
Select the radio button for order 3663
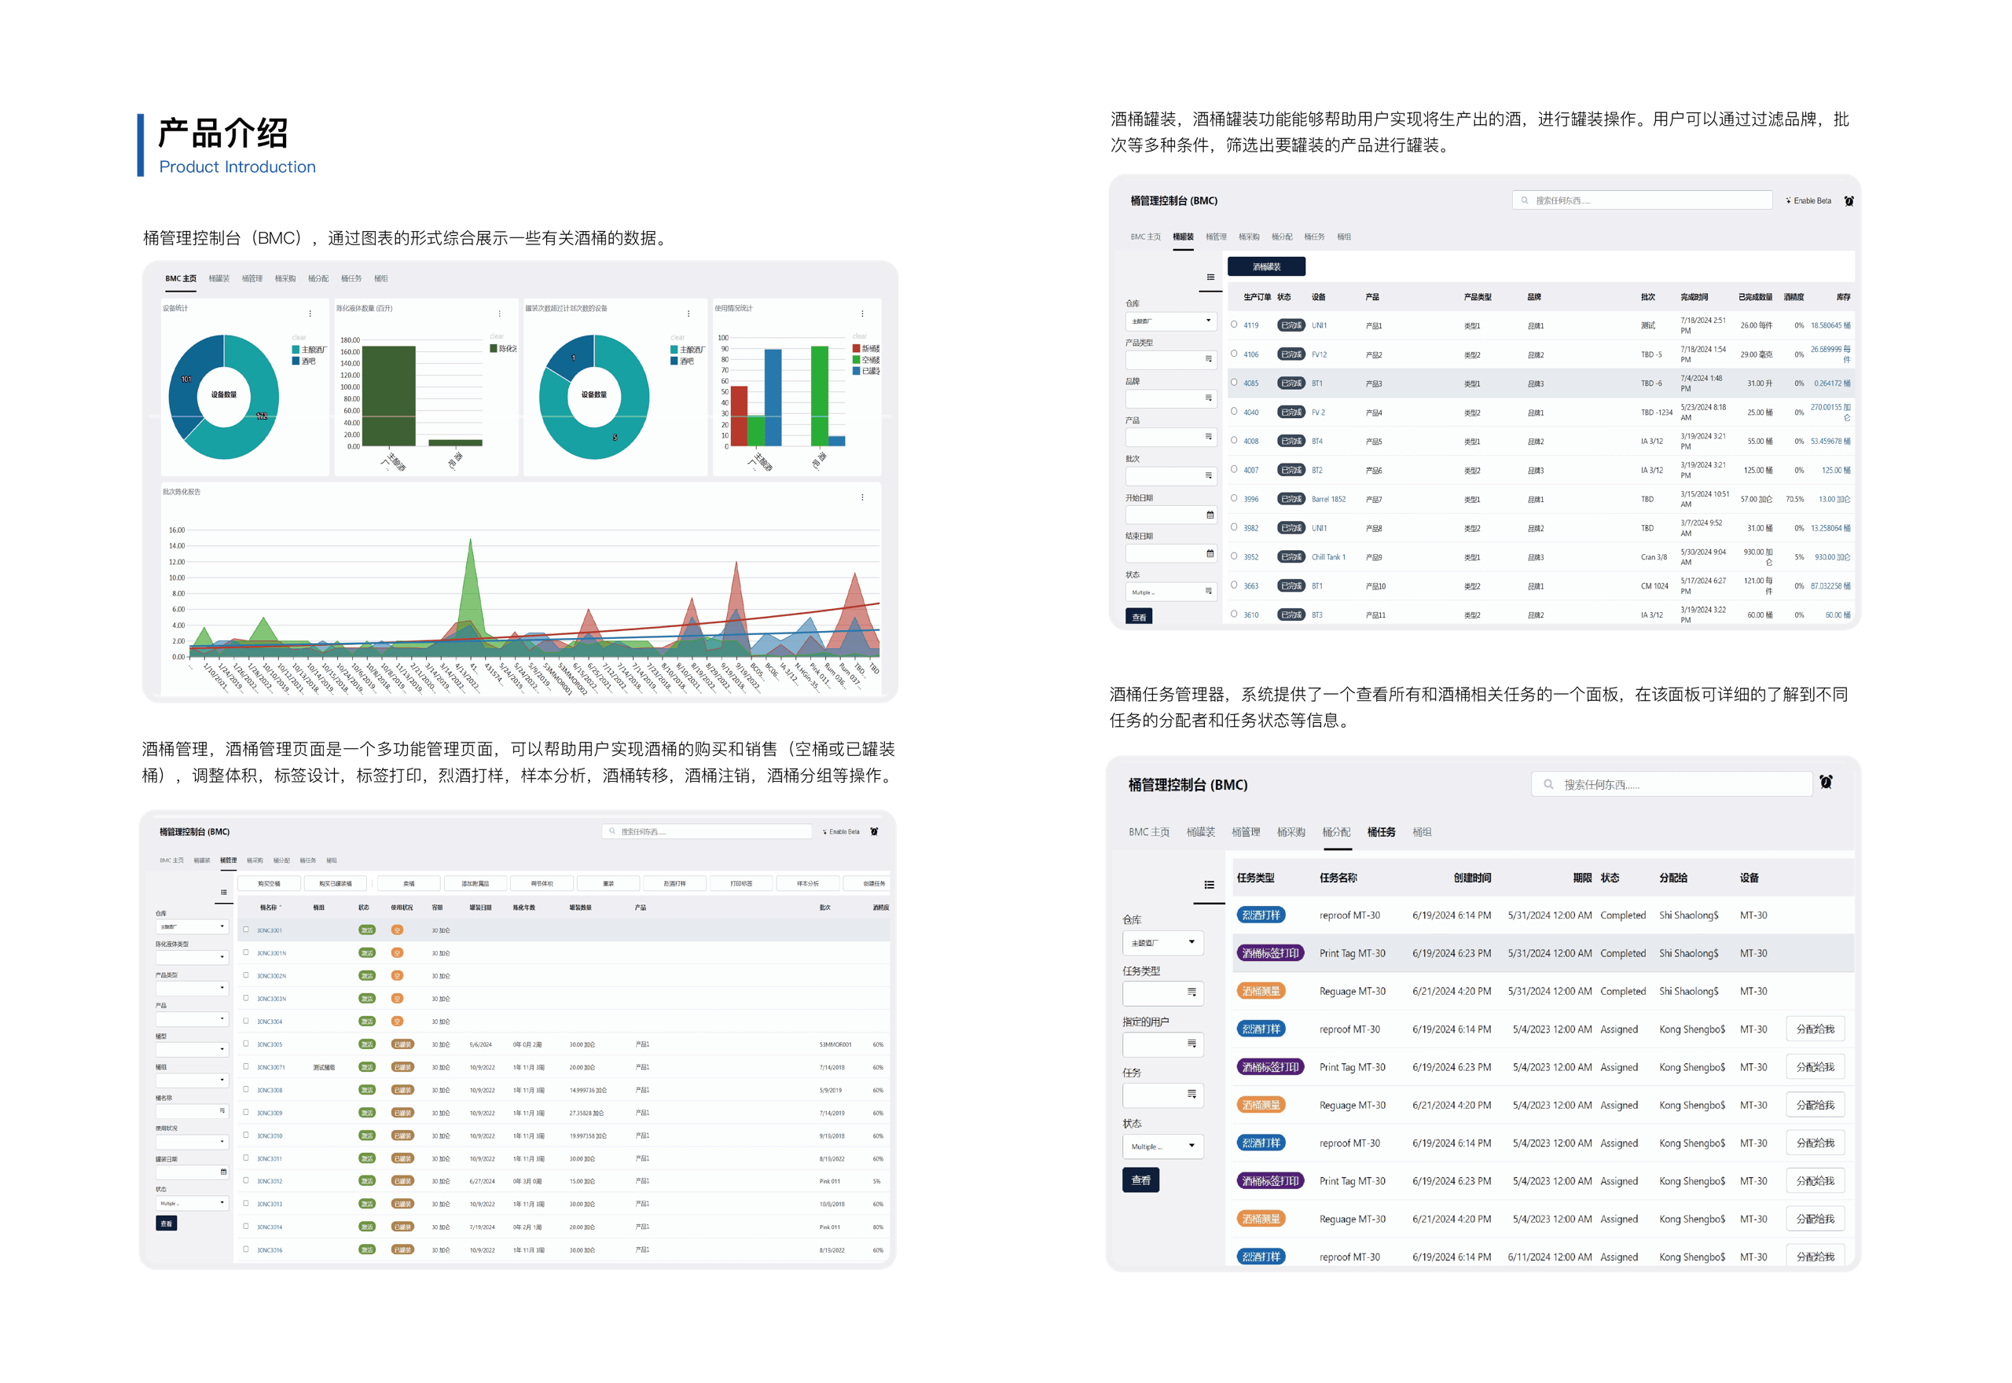pos(1234,585)
